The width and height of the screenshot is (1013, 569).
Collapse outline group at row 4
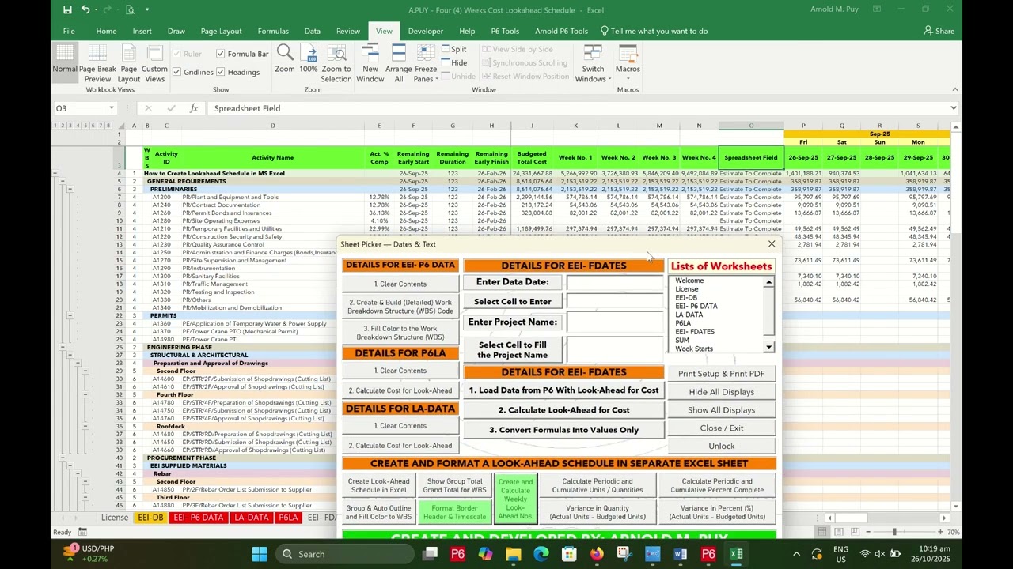point(55,173)
